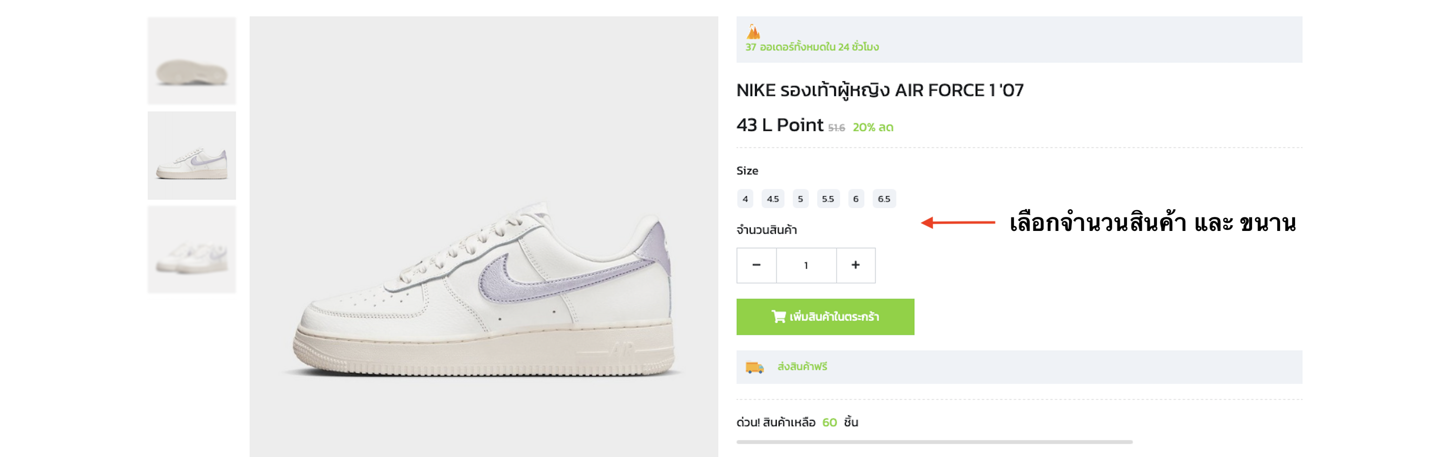Select size 6

tap(855, 199)
